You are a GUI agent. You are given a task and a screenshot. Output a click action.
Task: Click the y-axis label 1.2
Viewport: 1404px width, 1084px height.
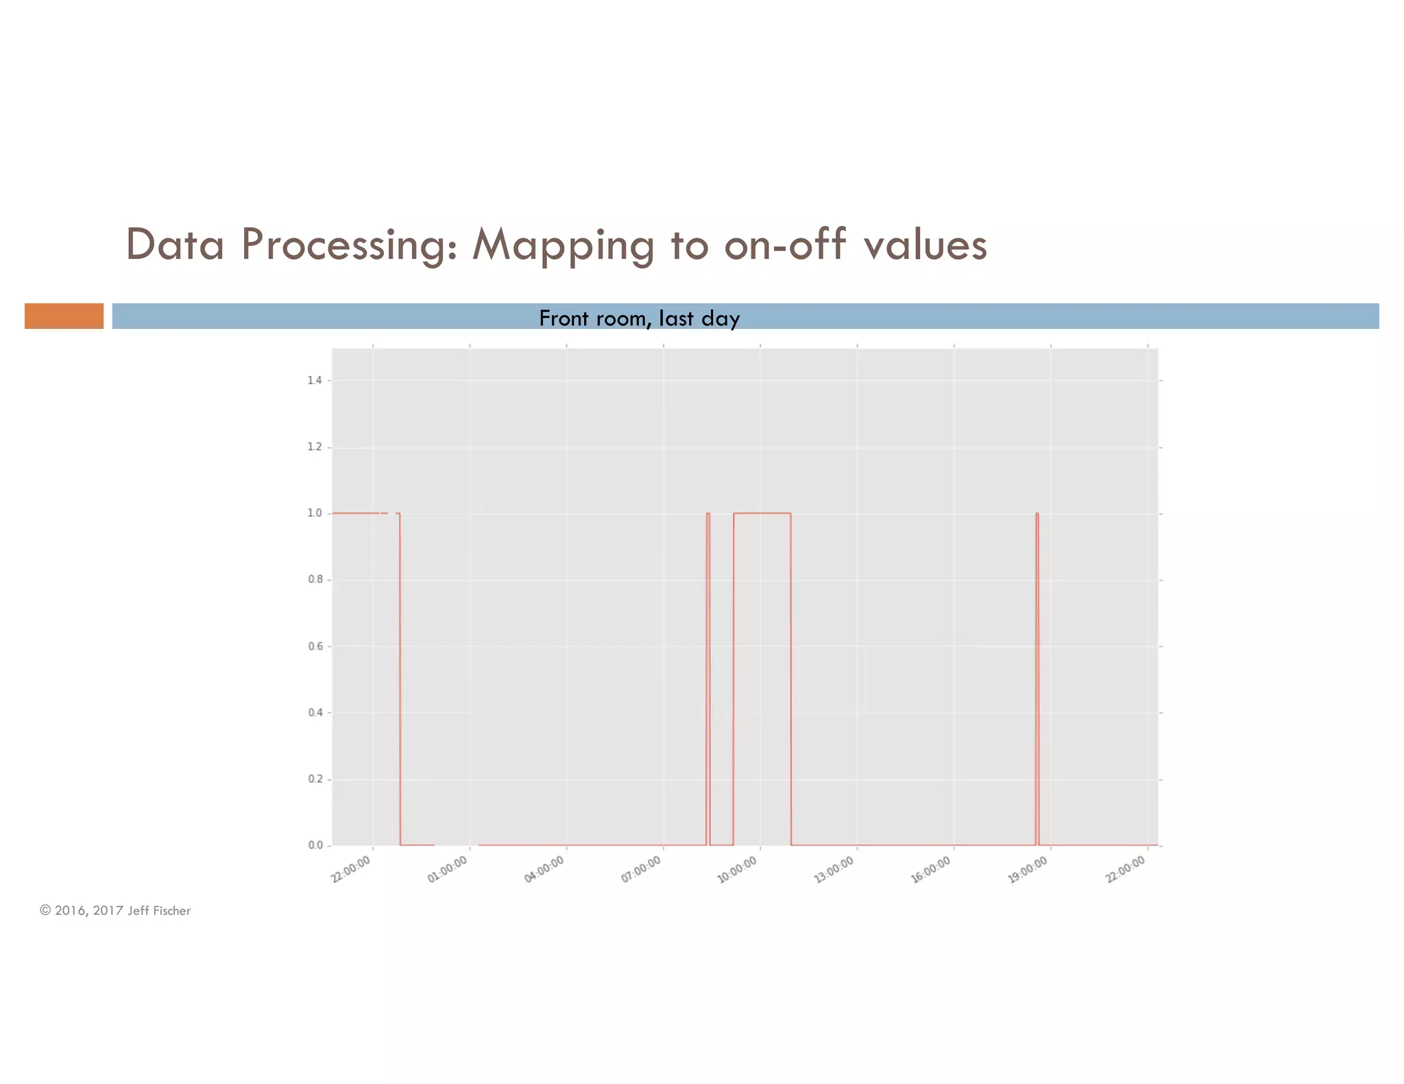pos(315,447)
